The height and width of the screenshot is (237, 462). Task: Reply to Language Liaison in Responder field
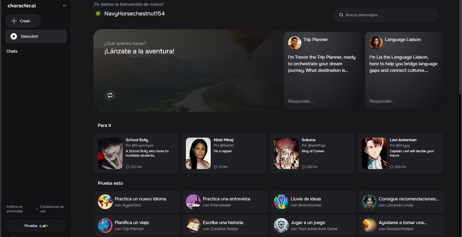point(382,101)
